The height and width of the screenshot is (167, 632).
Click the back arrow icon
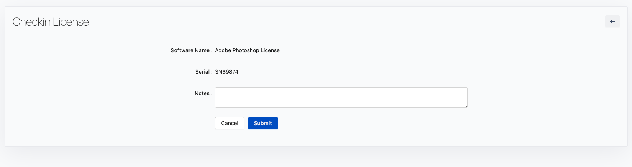[612, 21]
